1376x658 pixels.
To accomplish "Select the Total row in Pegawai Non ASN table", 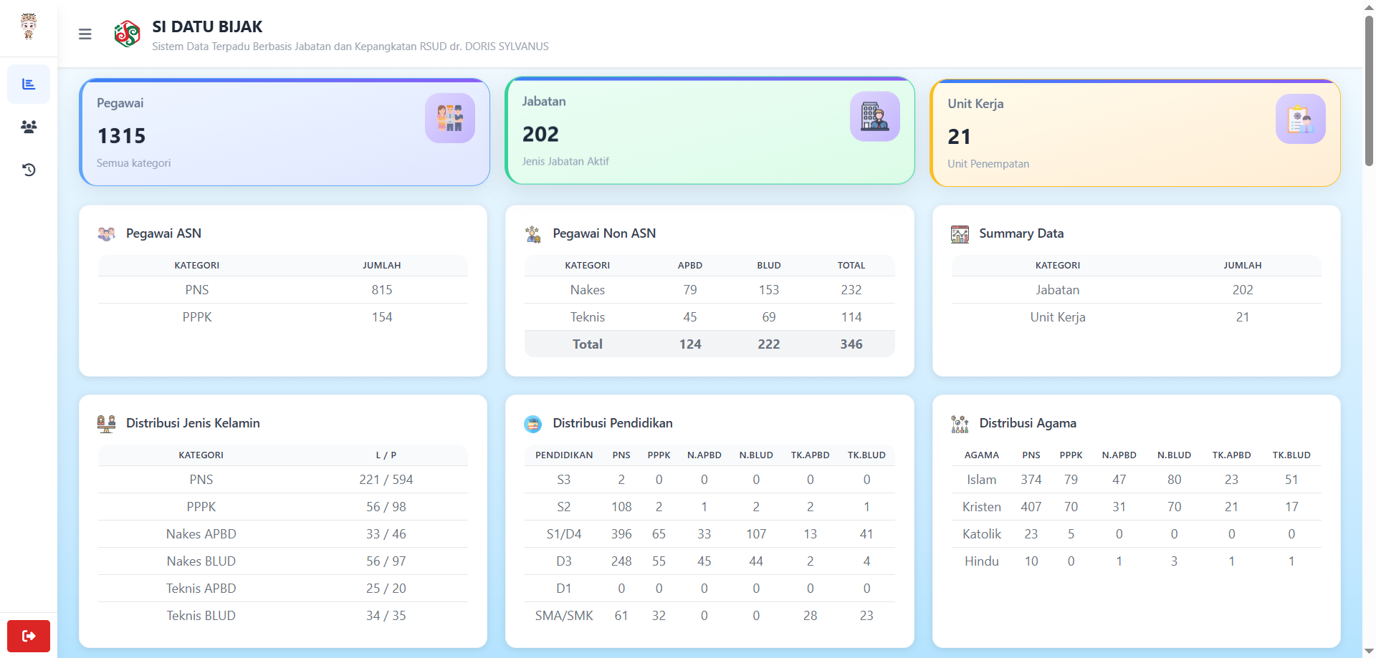I will coord(709,344).
